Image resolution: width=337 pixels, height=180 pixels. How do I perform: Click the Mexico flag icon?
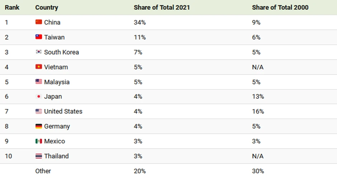point(39,141)
